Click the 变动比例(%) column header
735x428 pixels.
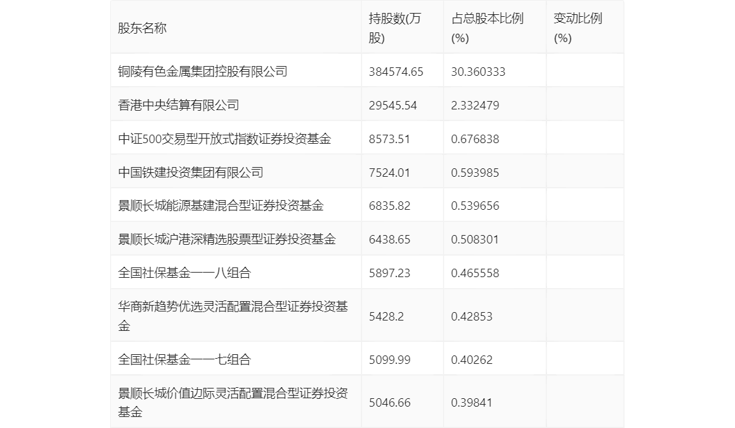tap(577, 28)
